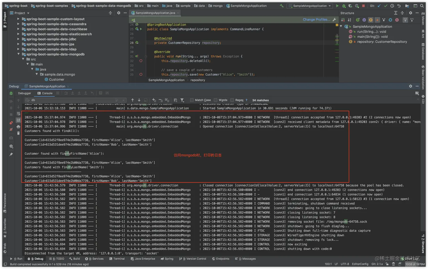Image resolution: width=428 pixels, height=269 pixels.
Task: Open the Endpoints tool window button
Action: coord(221,259)
